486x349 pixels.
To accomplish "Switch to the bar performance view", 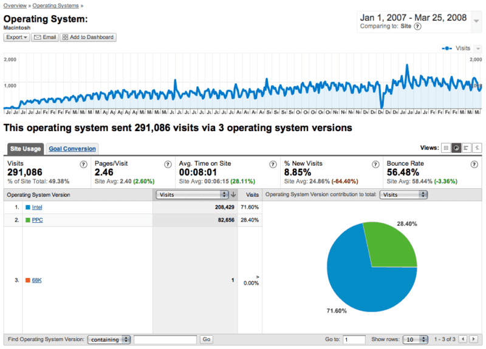I will coord(467,147).
